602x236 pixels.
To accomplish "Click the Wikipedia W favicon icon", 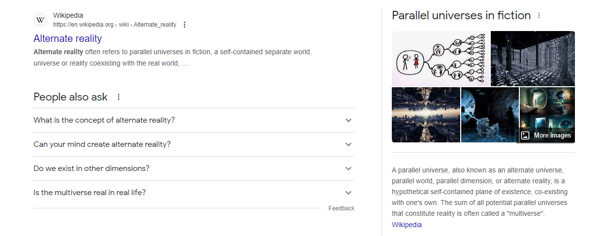I will click(x=40, y=20).
